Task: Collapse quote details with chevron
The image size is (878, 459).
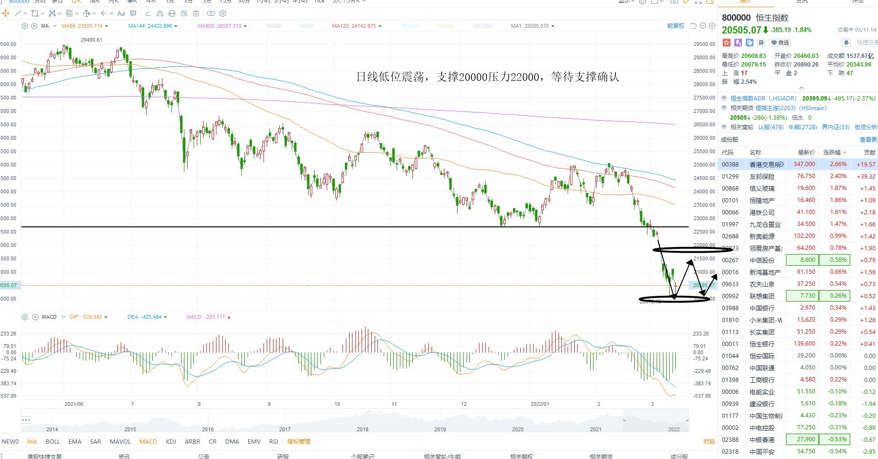Action: tap(801, 88)
